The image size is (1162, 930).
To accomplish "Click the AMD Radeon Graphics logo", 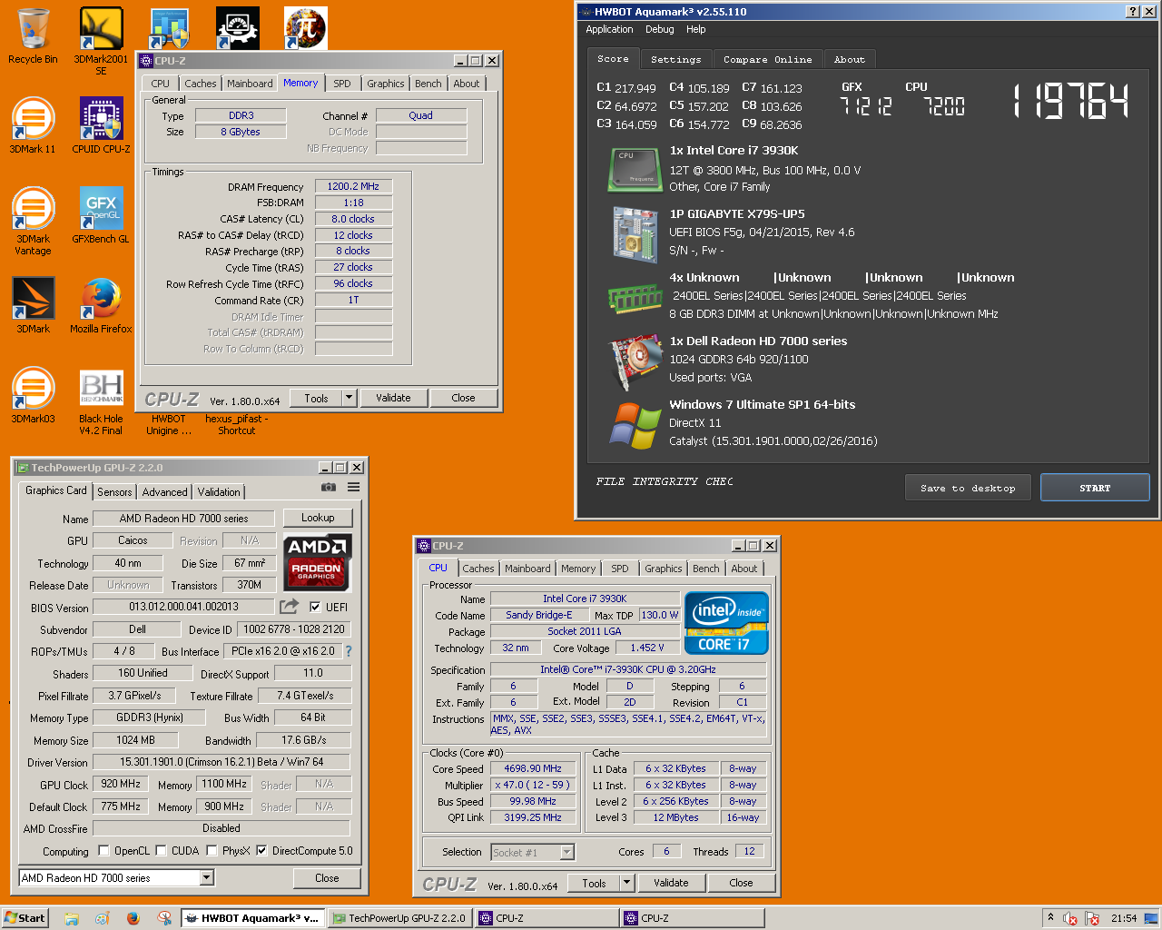I will [x=317, y=562].
